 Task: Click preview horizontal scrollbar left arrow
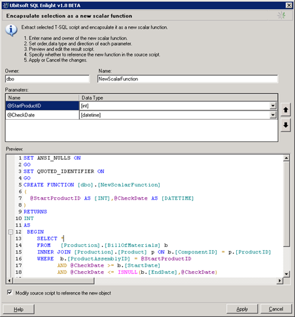click(x=9, y=280)
